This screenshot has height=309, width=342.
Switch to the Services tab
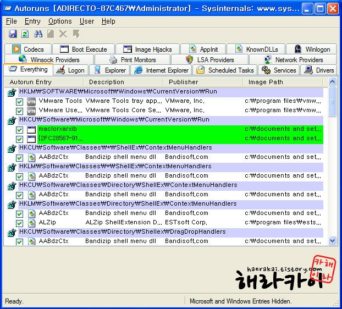coord(279,70)
